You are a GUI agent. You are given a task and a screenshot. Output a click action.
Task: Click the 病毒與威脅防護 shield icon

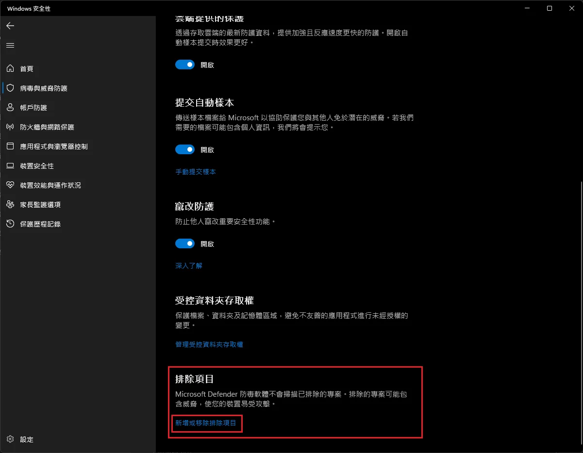pyautogui.click(x=10, y=88)
